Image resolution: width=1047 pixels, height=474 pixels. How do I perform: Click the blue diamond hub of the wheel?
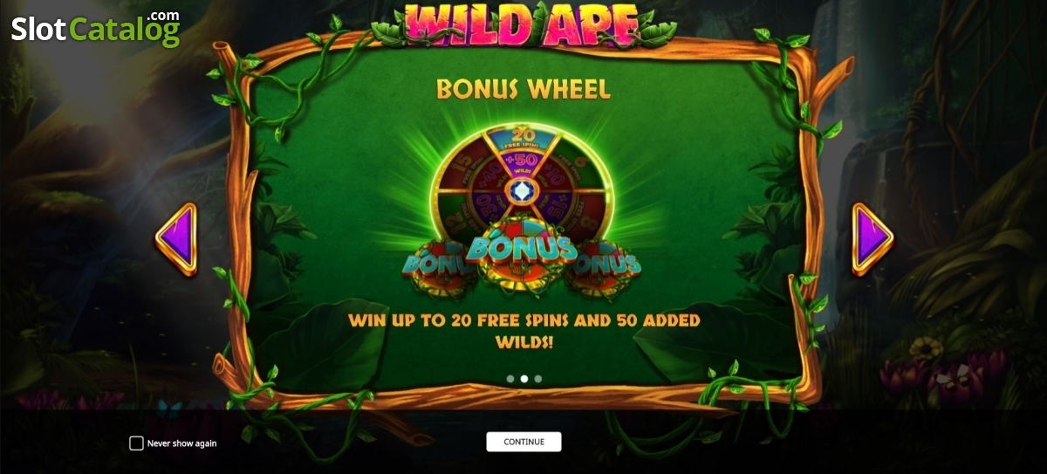coord(523,190)
